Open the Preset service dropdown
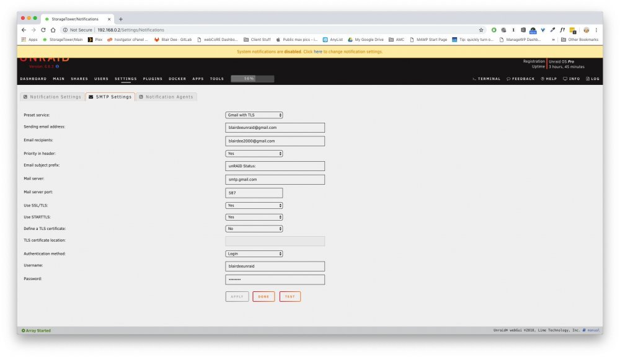620x357 pixels. point(254,115)
